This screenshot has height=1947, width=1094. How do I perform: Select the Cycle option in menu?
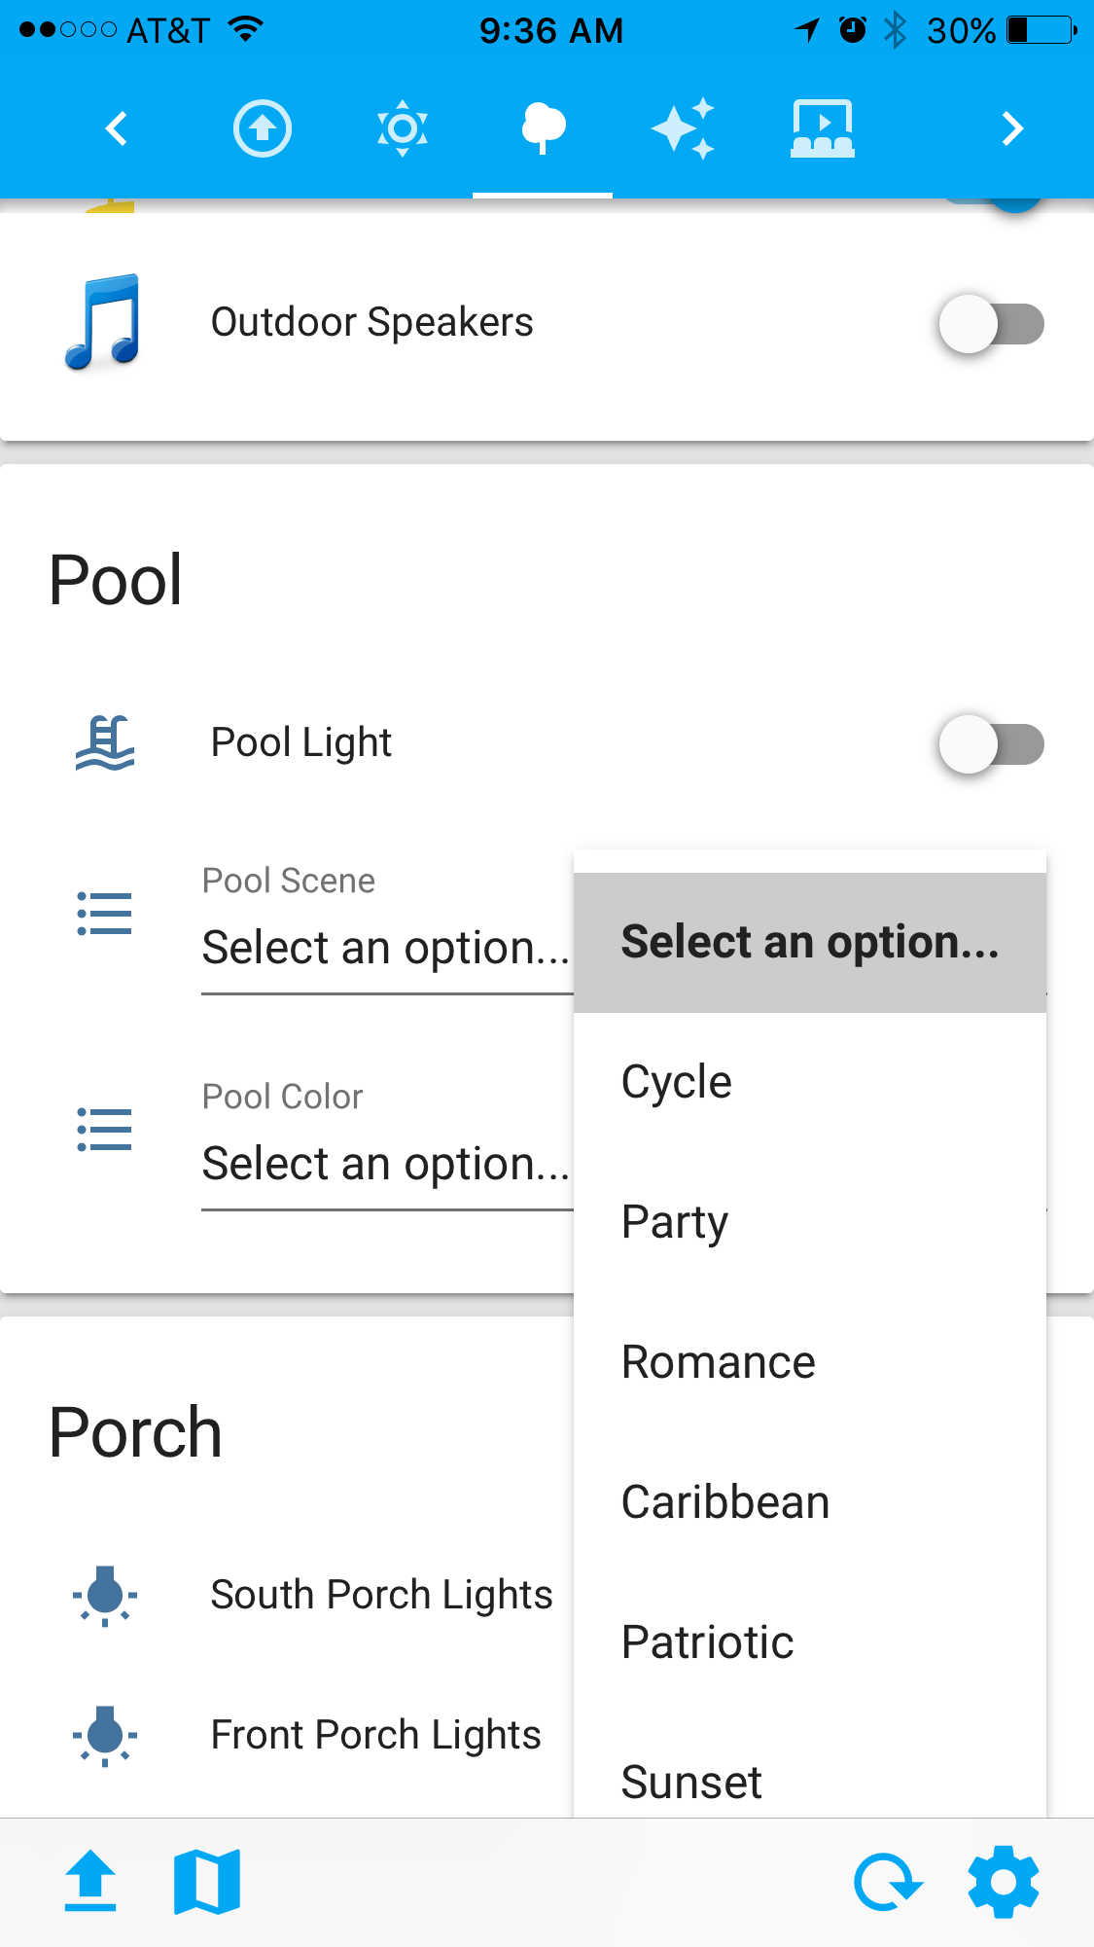[x=677, y=1082]
